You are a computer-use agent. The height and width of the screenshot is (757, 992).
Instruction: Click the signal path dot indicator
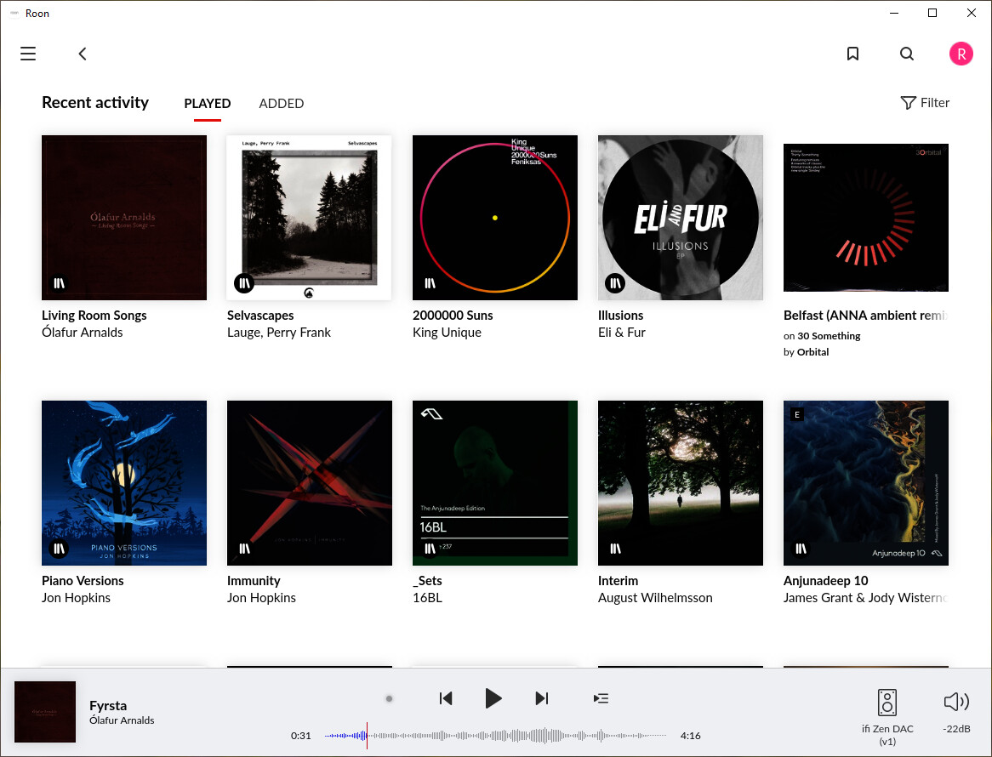click(x=389, y=699)
